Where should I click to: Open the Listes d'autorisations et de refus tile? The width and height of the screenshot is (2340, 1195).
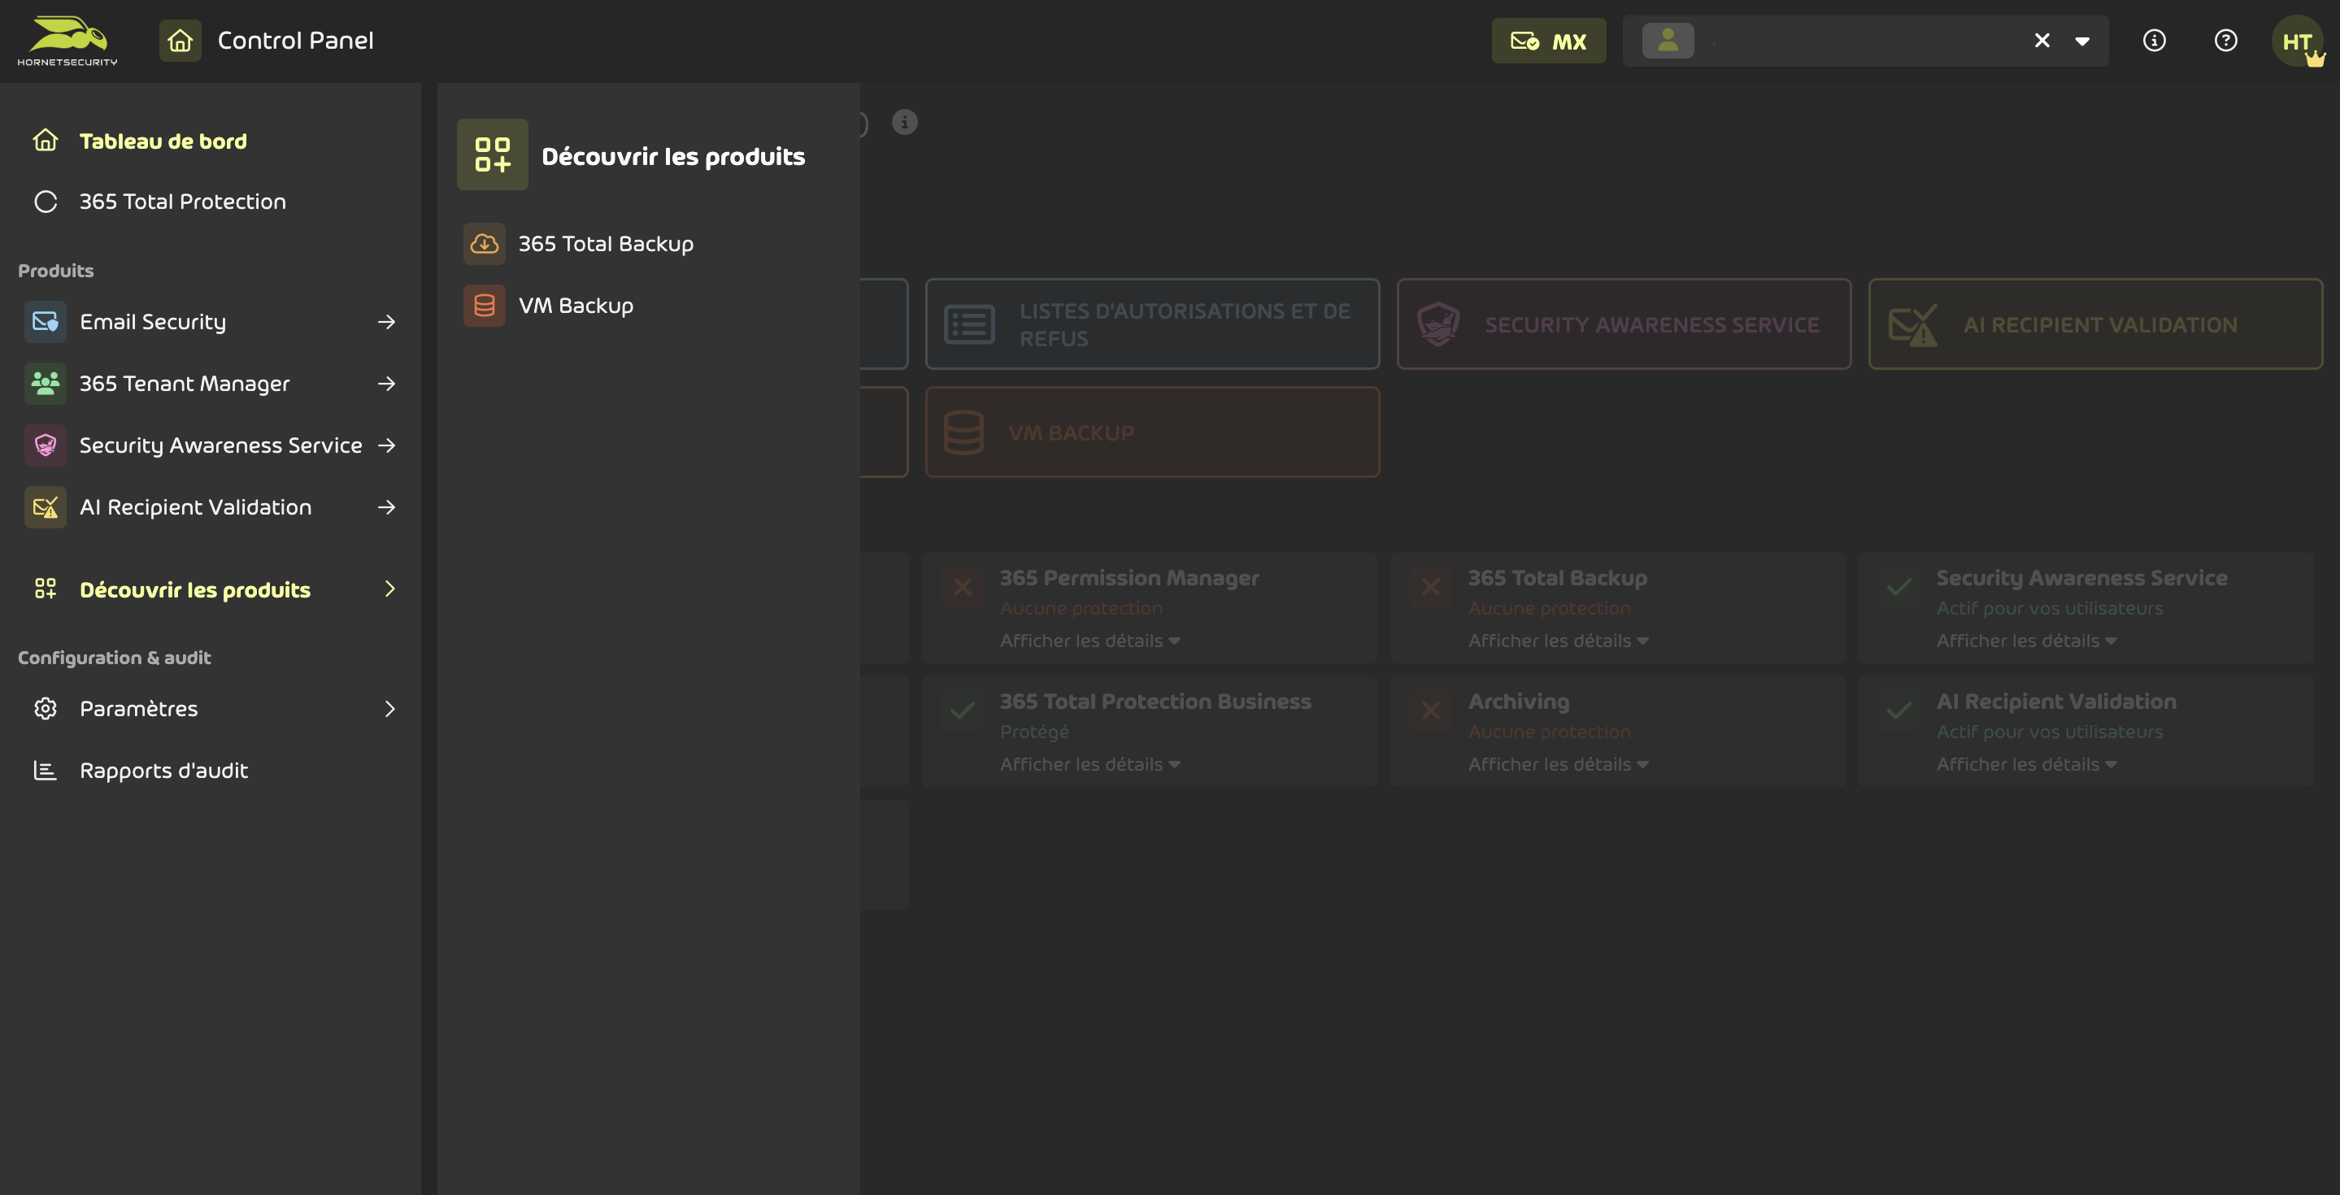[x=1152, y=324]
